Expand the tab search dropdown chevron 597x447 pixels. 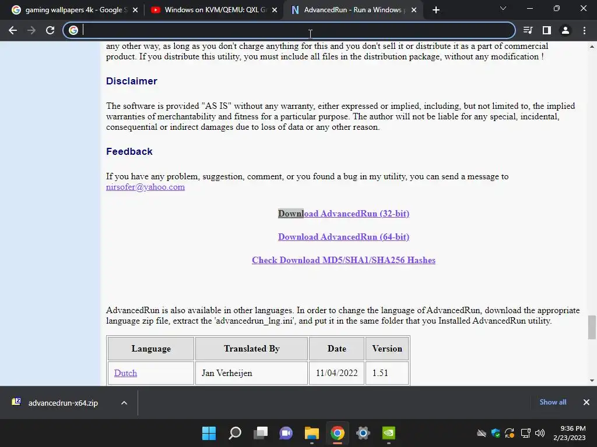click(503, 8)
